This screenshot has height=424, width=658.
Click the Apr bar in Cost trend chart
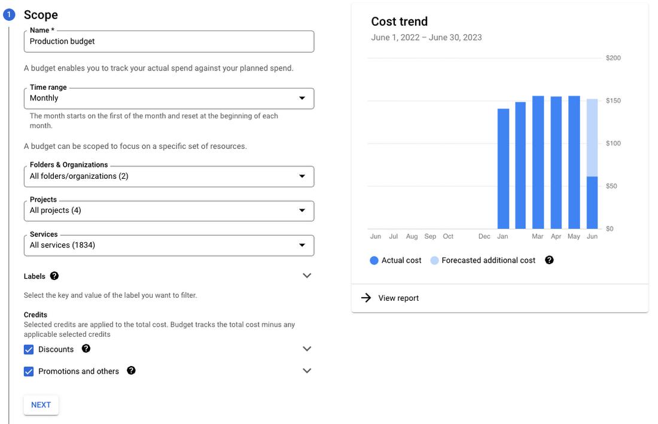tap(556, 163)
